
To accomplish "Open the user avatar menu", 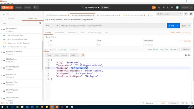I will click(x=177, y=8).
